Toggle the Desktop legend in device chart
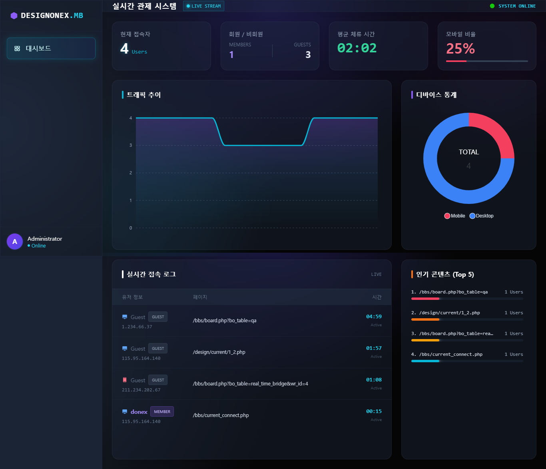This screenshot has width=546, height=469. tap(481, 216)
